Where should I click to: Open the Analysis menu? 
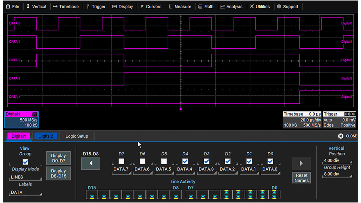[231, 7]
